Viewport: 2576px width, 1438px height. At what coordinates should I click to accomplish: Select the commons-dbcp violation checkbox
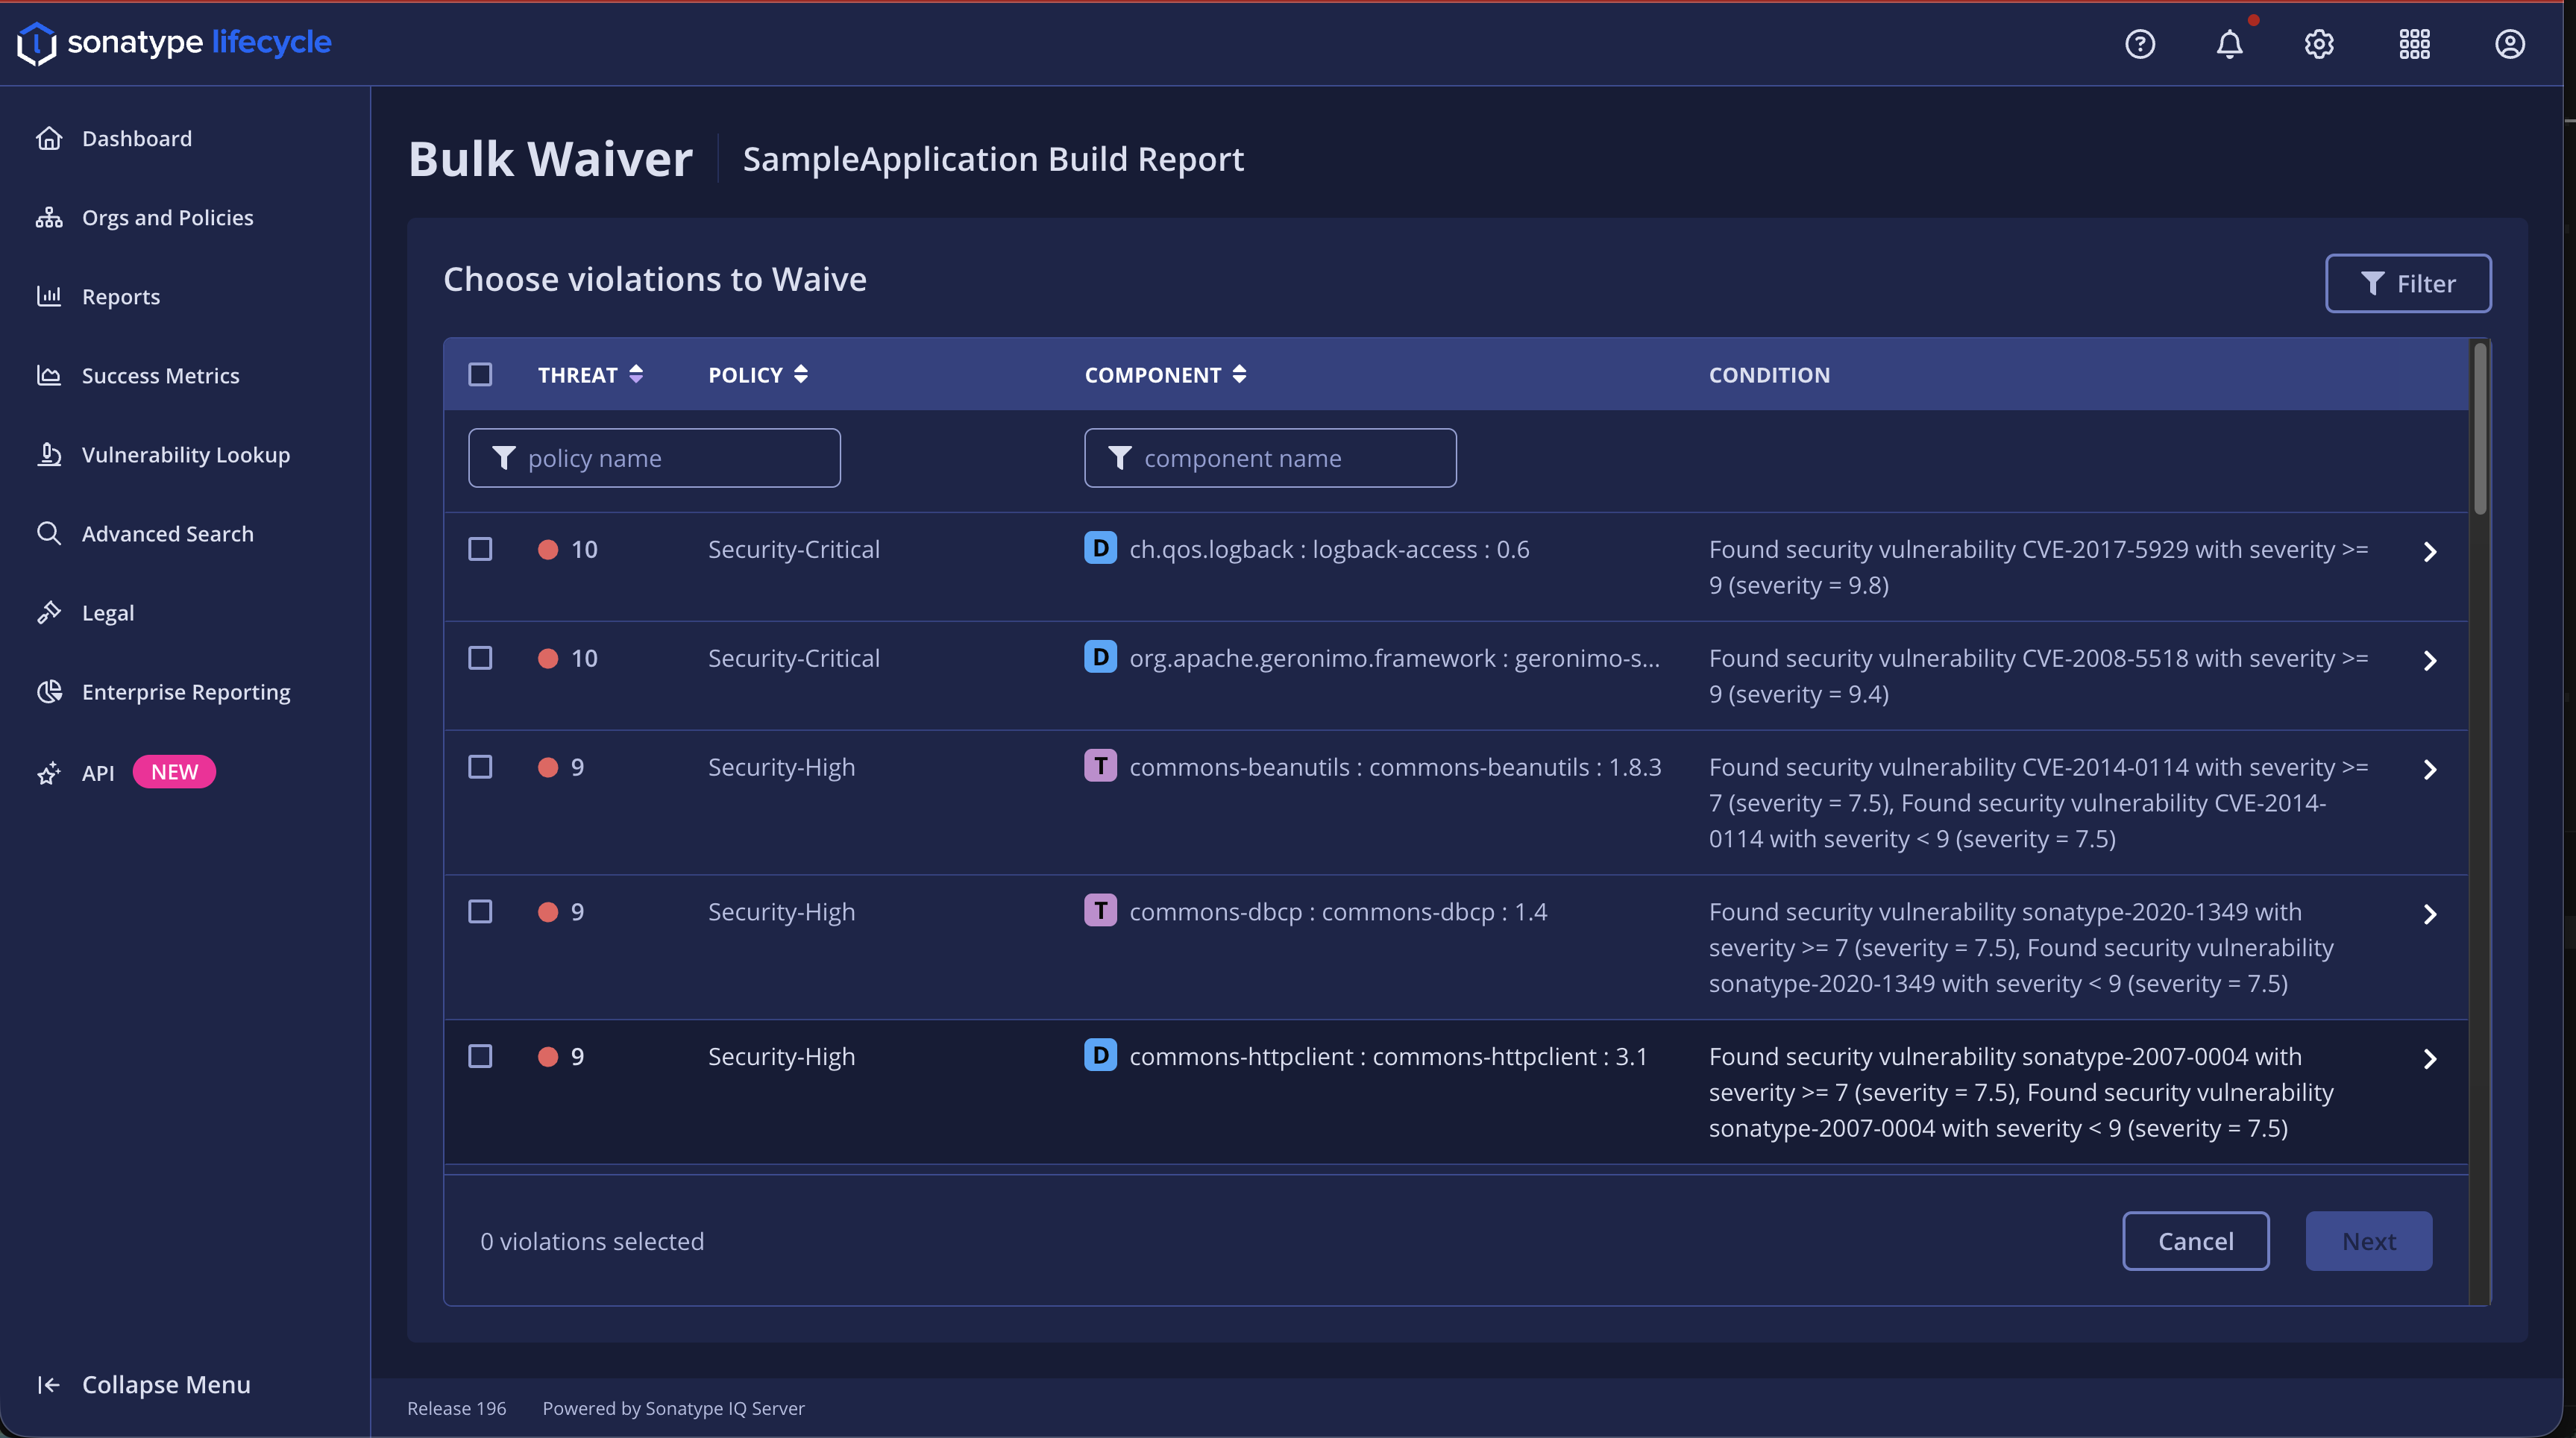pos(480,911)
